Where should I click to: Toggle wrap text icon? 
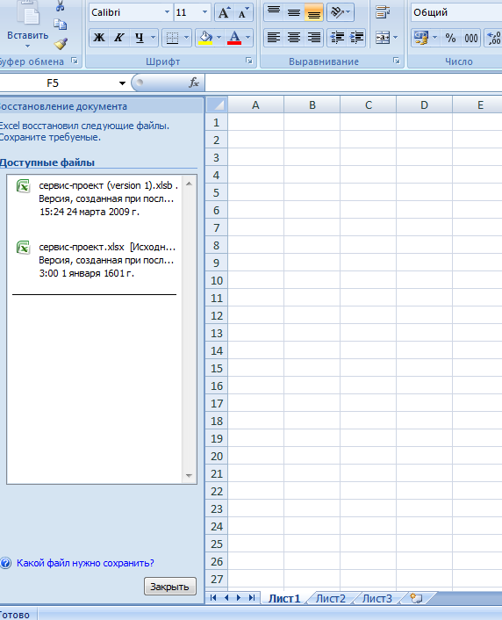tap(383, 12)
